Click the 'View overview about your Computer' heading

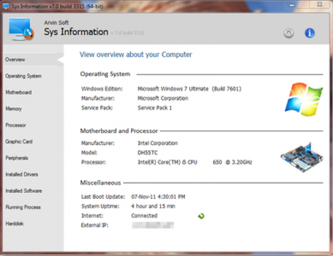(x=136, y=54)
